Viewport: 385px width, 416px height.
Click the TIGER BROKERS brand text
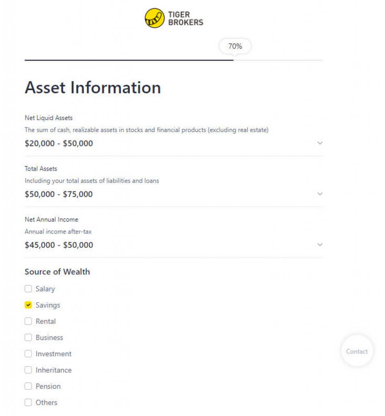pyautogui.click(x=186, y=18)
